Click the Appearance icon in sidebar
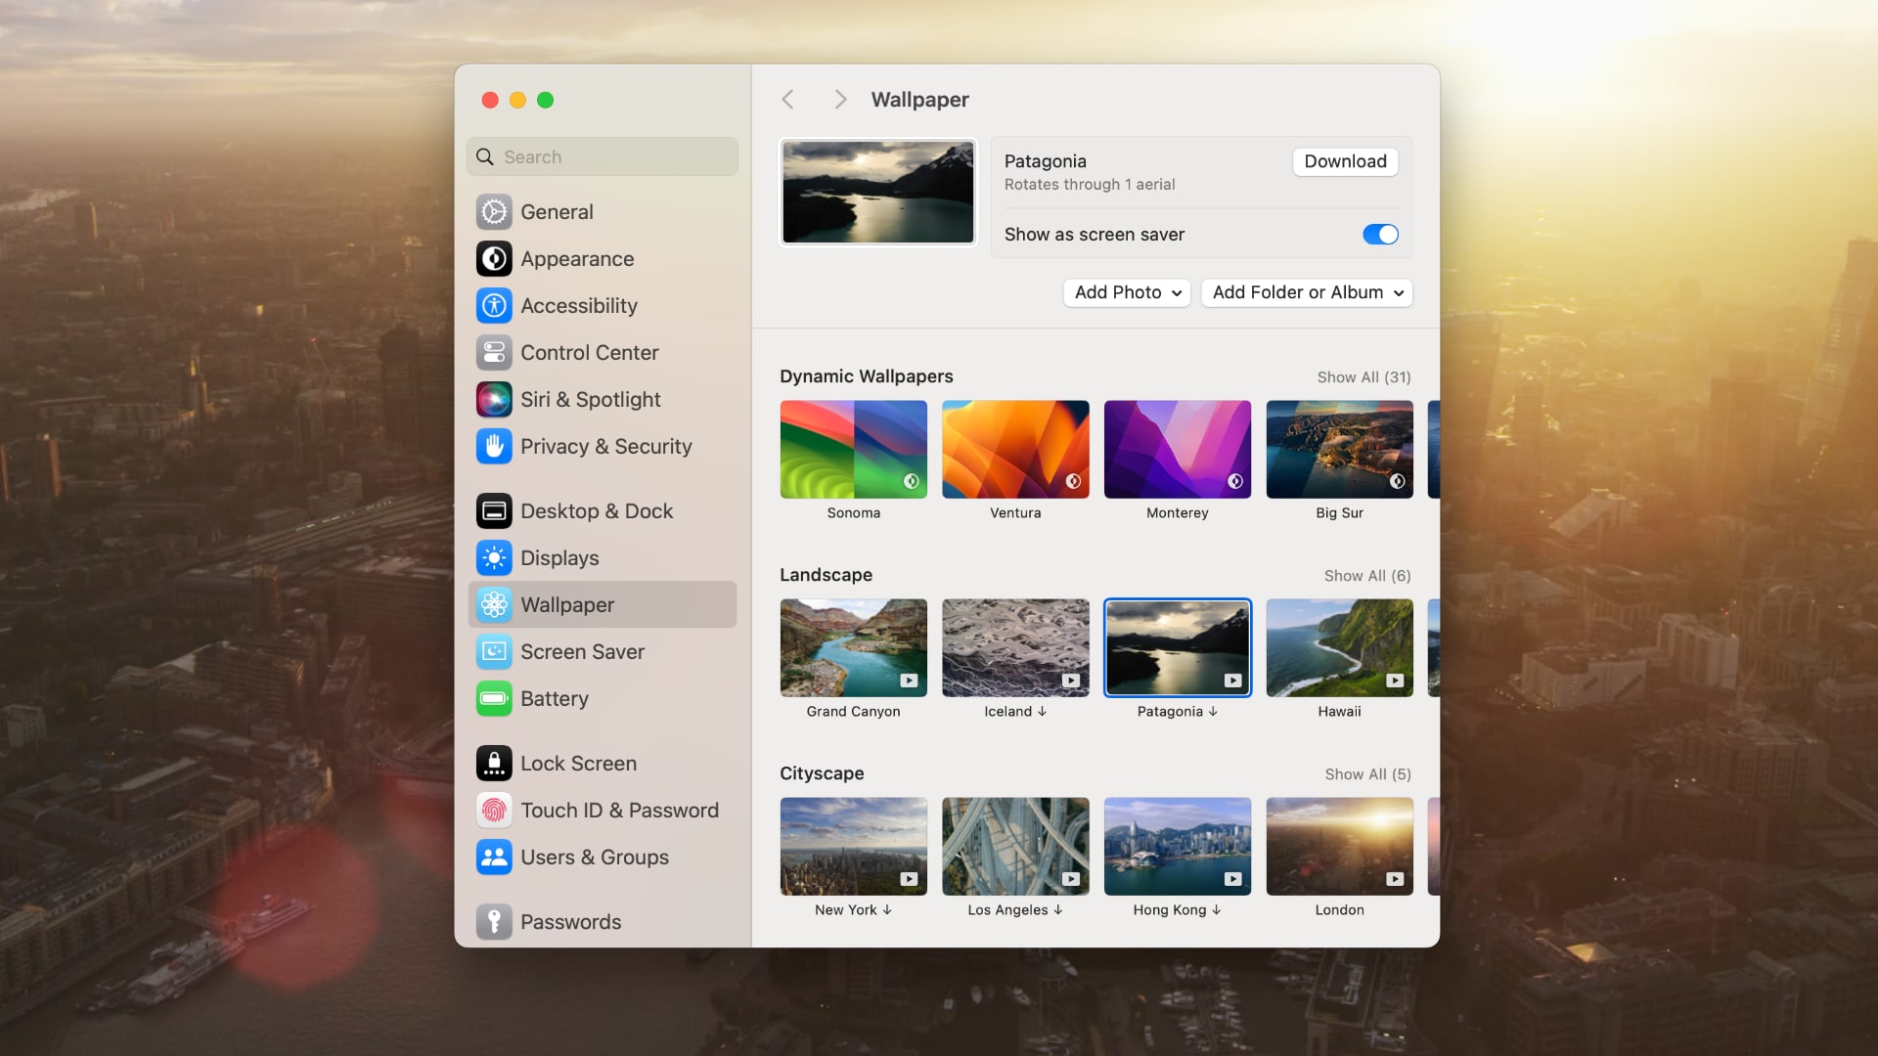The height and width of the screenshot is (1056, 1878). point(494,259)
